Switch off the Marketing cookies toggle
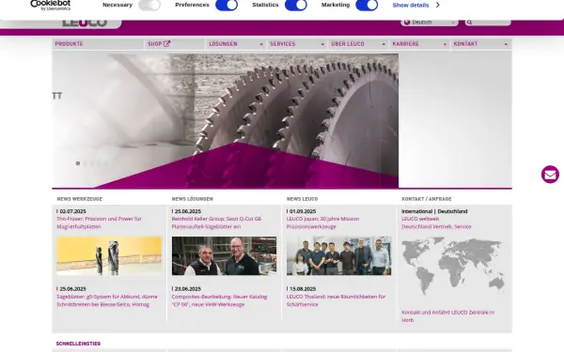This screenshot has height=352, width=564. pyautogui.click(x=367, y=5)
